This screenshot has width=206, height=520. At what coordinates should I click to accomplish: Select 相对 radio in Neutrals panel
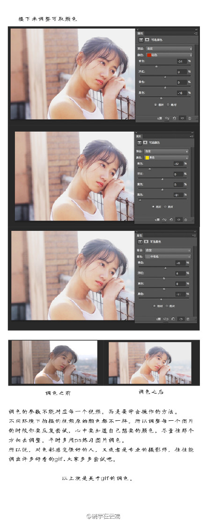(x=154, y=306)
